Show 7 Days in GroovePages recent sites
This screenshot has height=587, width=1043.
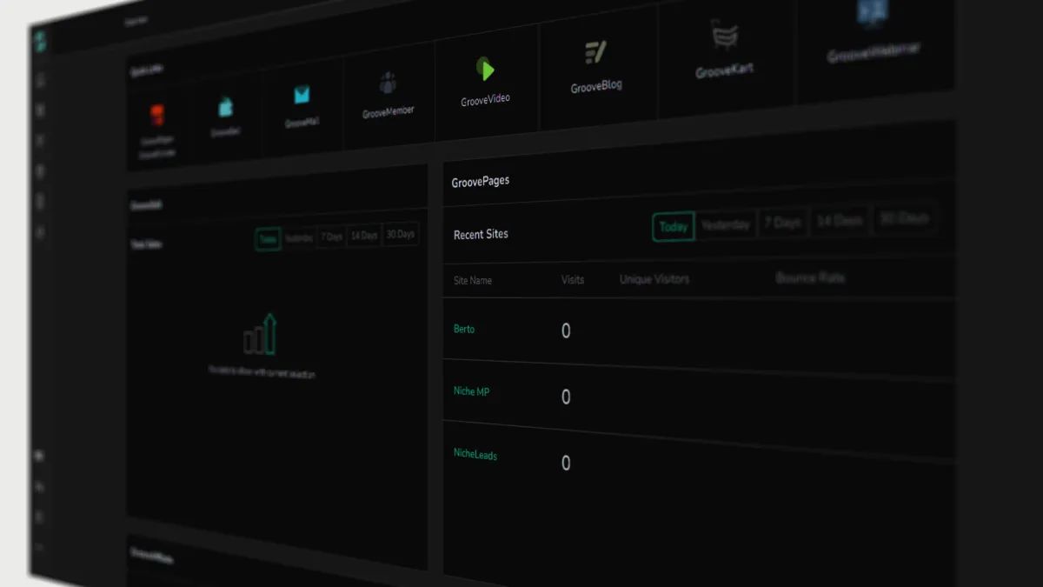[x=782, y=223]
